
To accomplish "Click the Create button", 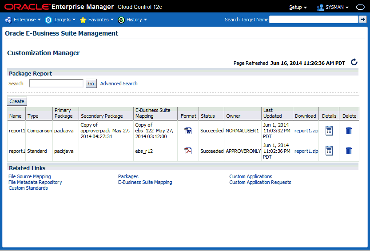I will pyautogui.click(x=17, y=101).
